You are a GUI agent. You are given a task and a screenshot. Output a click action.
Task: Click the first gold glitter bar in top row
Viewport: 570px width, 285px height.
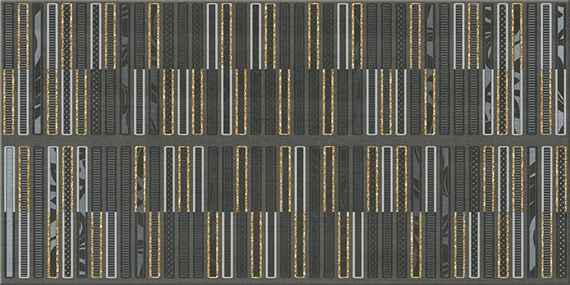coord(23,36)
